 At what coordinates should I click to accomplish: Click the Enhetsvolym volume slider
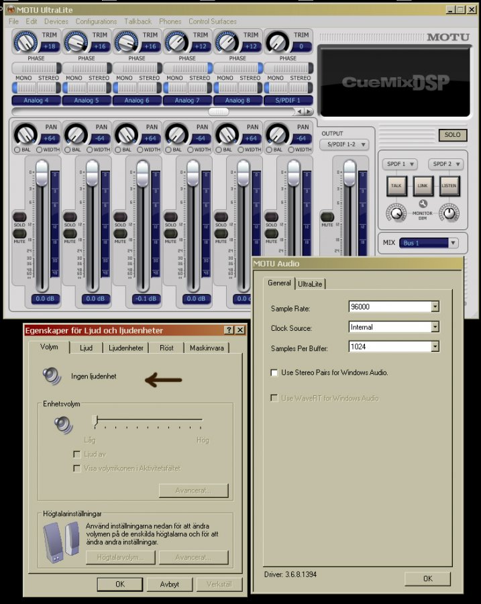click(x=148, y=421)
